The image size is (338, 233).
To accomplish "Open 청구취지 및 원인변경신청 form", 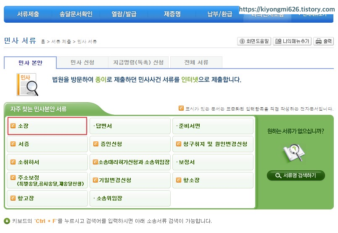I will click(x=213, y=144).
